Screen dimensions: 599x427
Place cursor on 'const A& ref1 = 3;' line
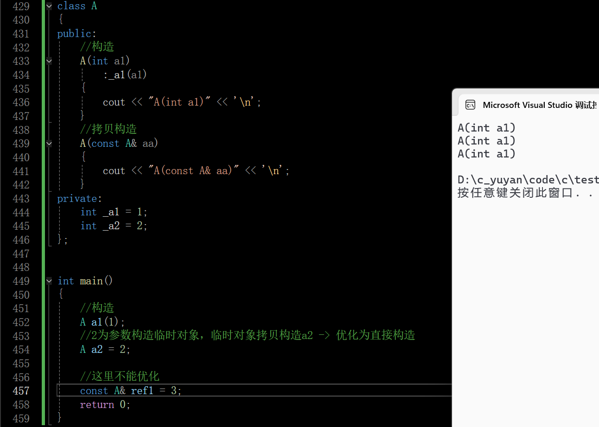point(131,391)
